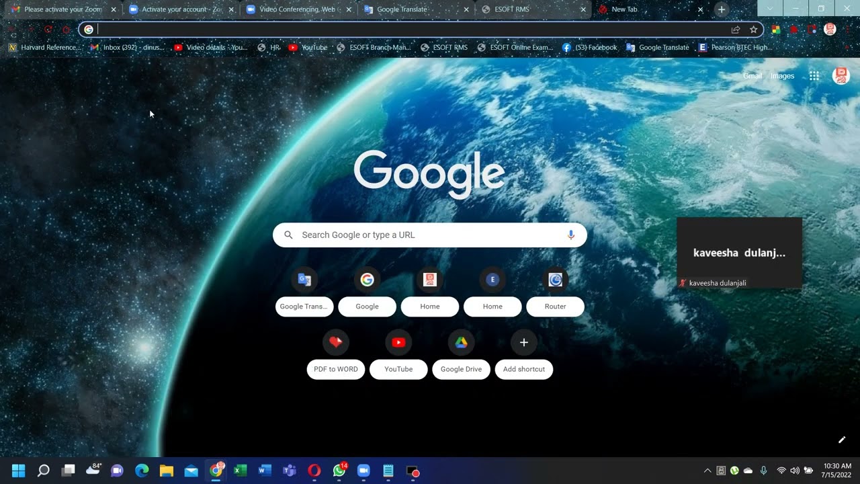Image resolution: width=860 pixels, height=484 pixels.
Task: Open the Inbox (392) Gmail bookmark
Action: coord(128,48)
